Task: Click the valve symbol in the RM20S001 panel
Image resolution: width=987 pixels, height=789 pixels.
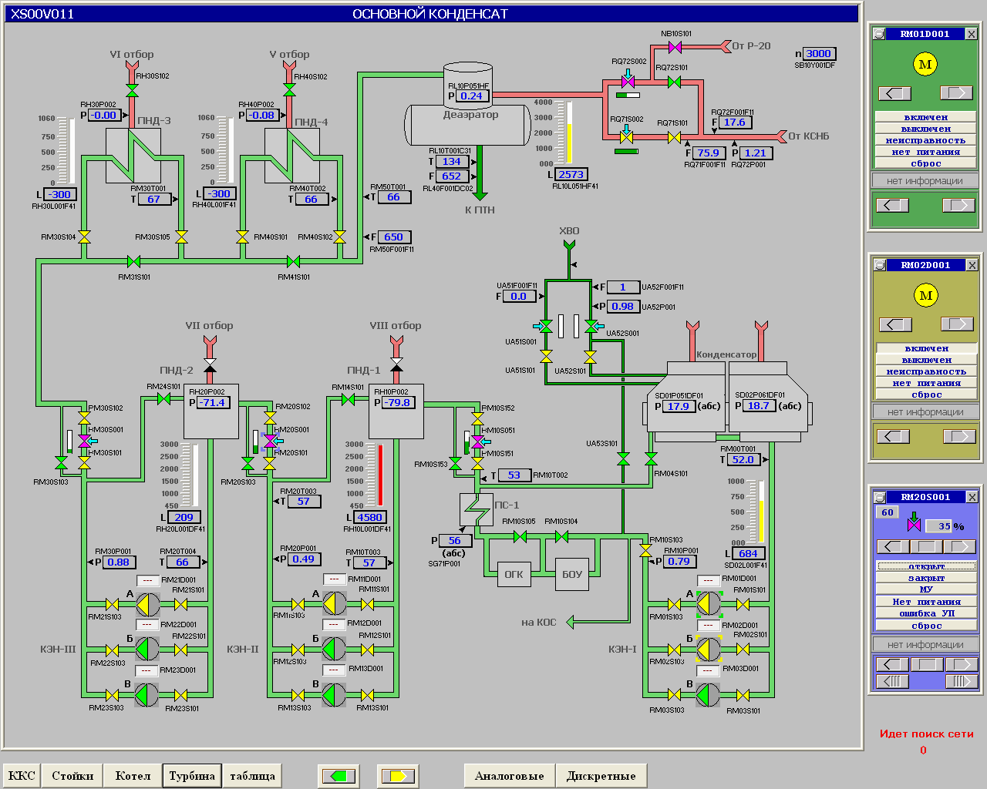Action: (x=915, y=522)
